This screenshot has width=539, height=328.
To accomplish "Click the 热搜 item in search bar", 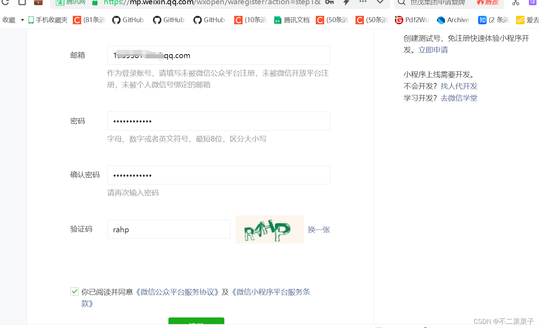I will click(x=488, y=3).
